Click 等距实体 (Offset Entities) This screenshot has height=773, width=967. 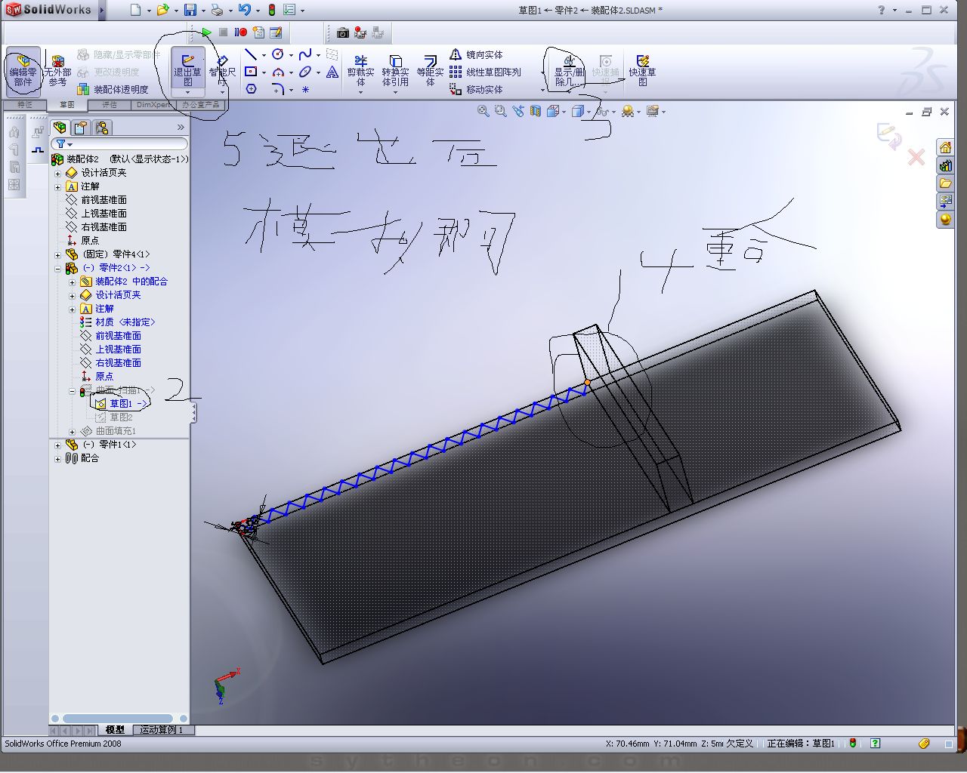point(430,69)
